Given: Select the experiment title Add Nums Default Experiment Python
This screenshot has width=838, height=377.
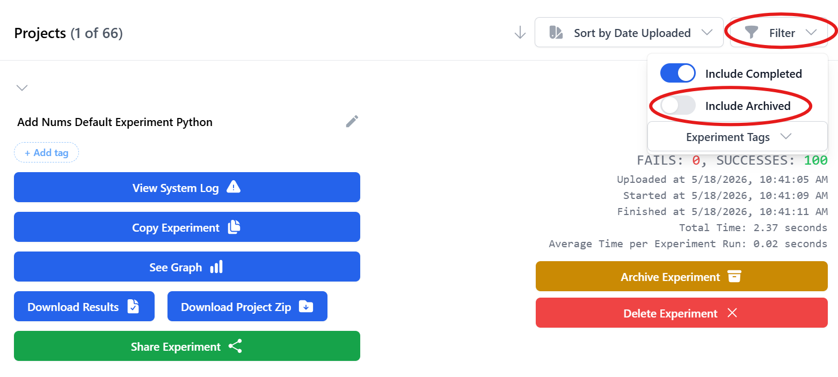Looking at the screenshot, I should (115, 122).
